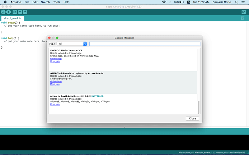Click the Tue 11:27 AM clock
The height and width of the screenshot is (155, 249).
[201, 2]
